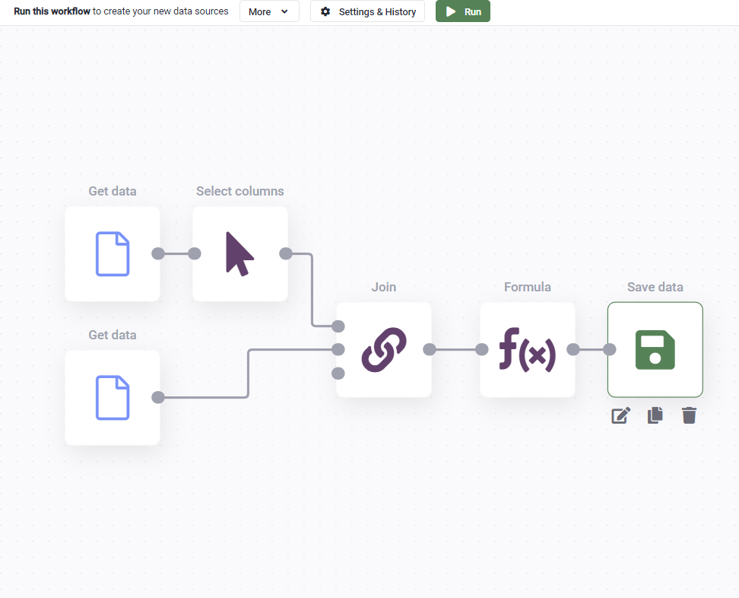
Task: Click the output port of Select columns
Action: [287, 253]
